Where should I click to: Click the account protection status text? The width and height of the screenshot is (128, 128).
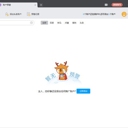(x=99, y=14)
